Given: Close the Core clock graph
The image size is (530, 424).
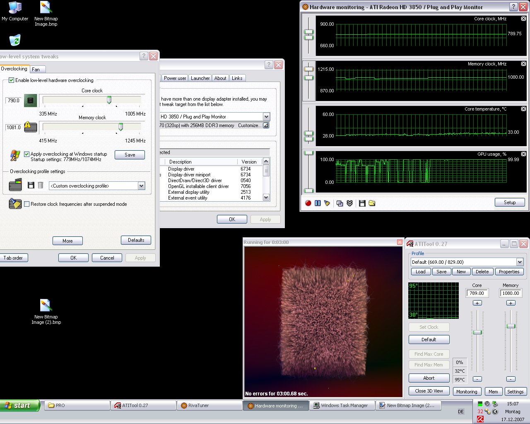Looking at the screenshot, I should (x=523, y=19).
